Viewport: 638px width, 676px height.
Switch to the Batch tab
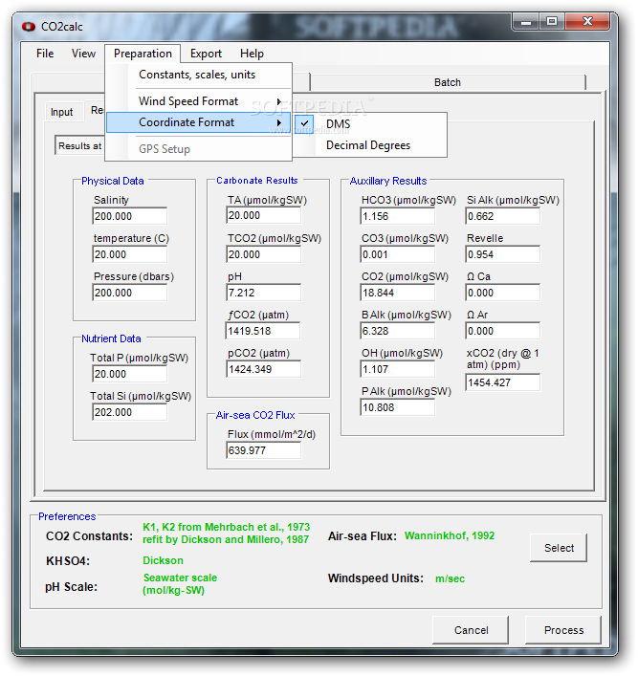click(x=448, y=82)
